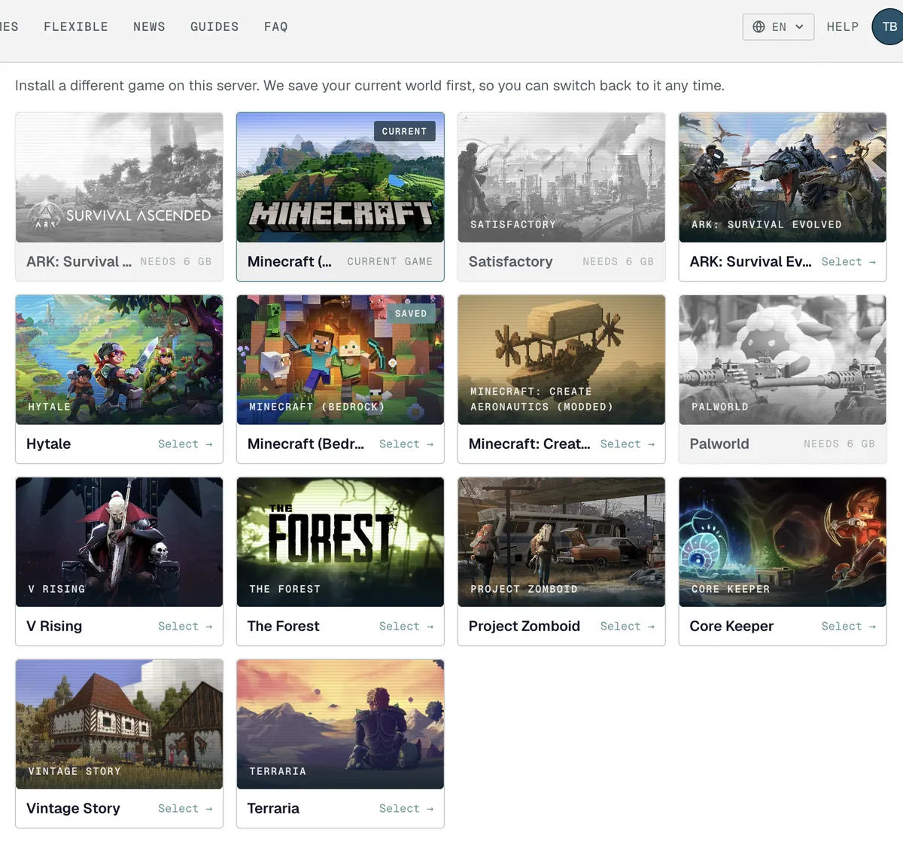Open the Core Keeper thumbnail
The image size is (903, 842).
(x=783, y=542)
